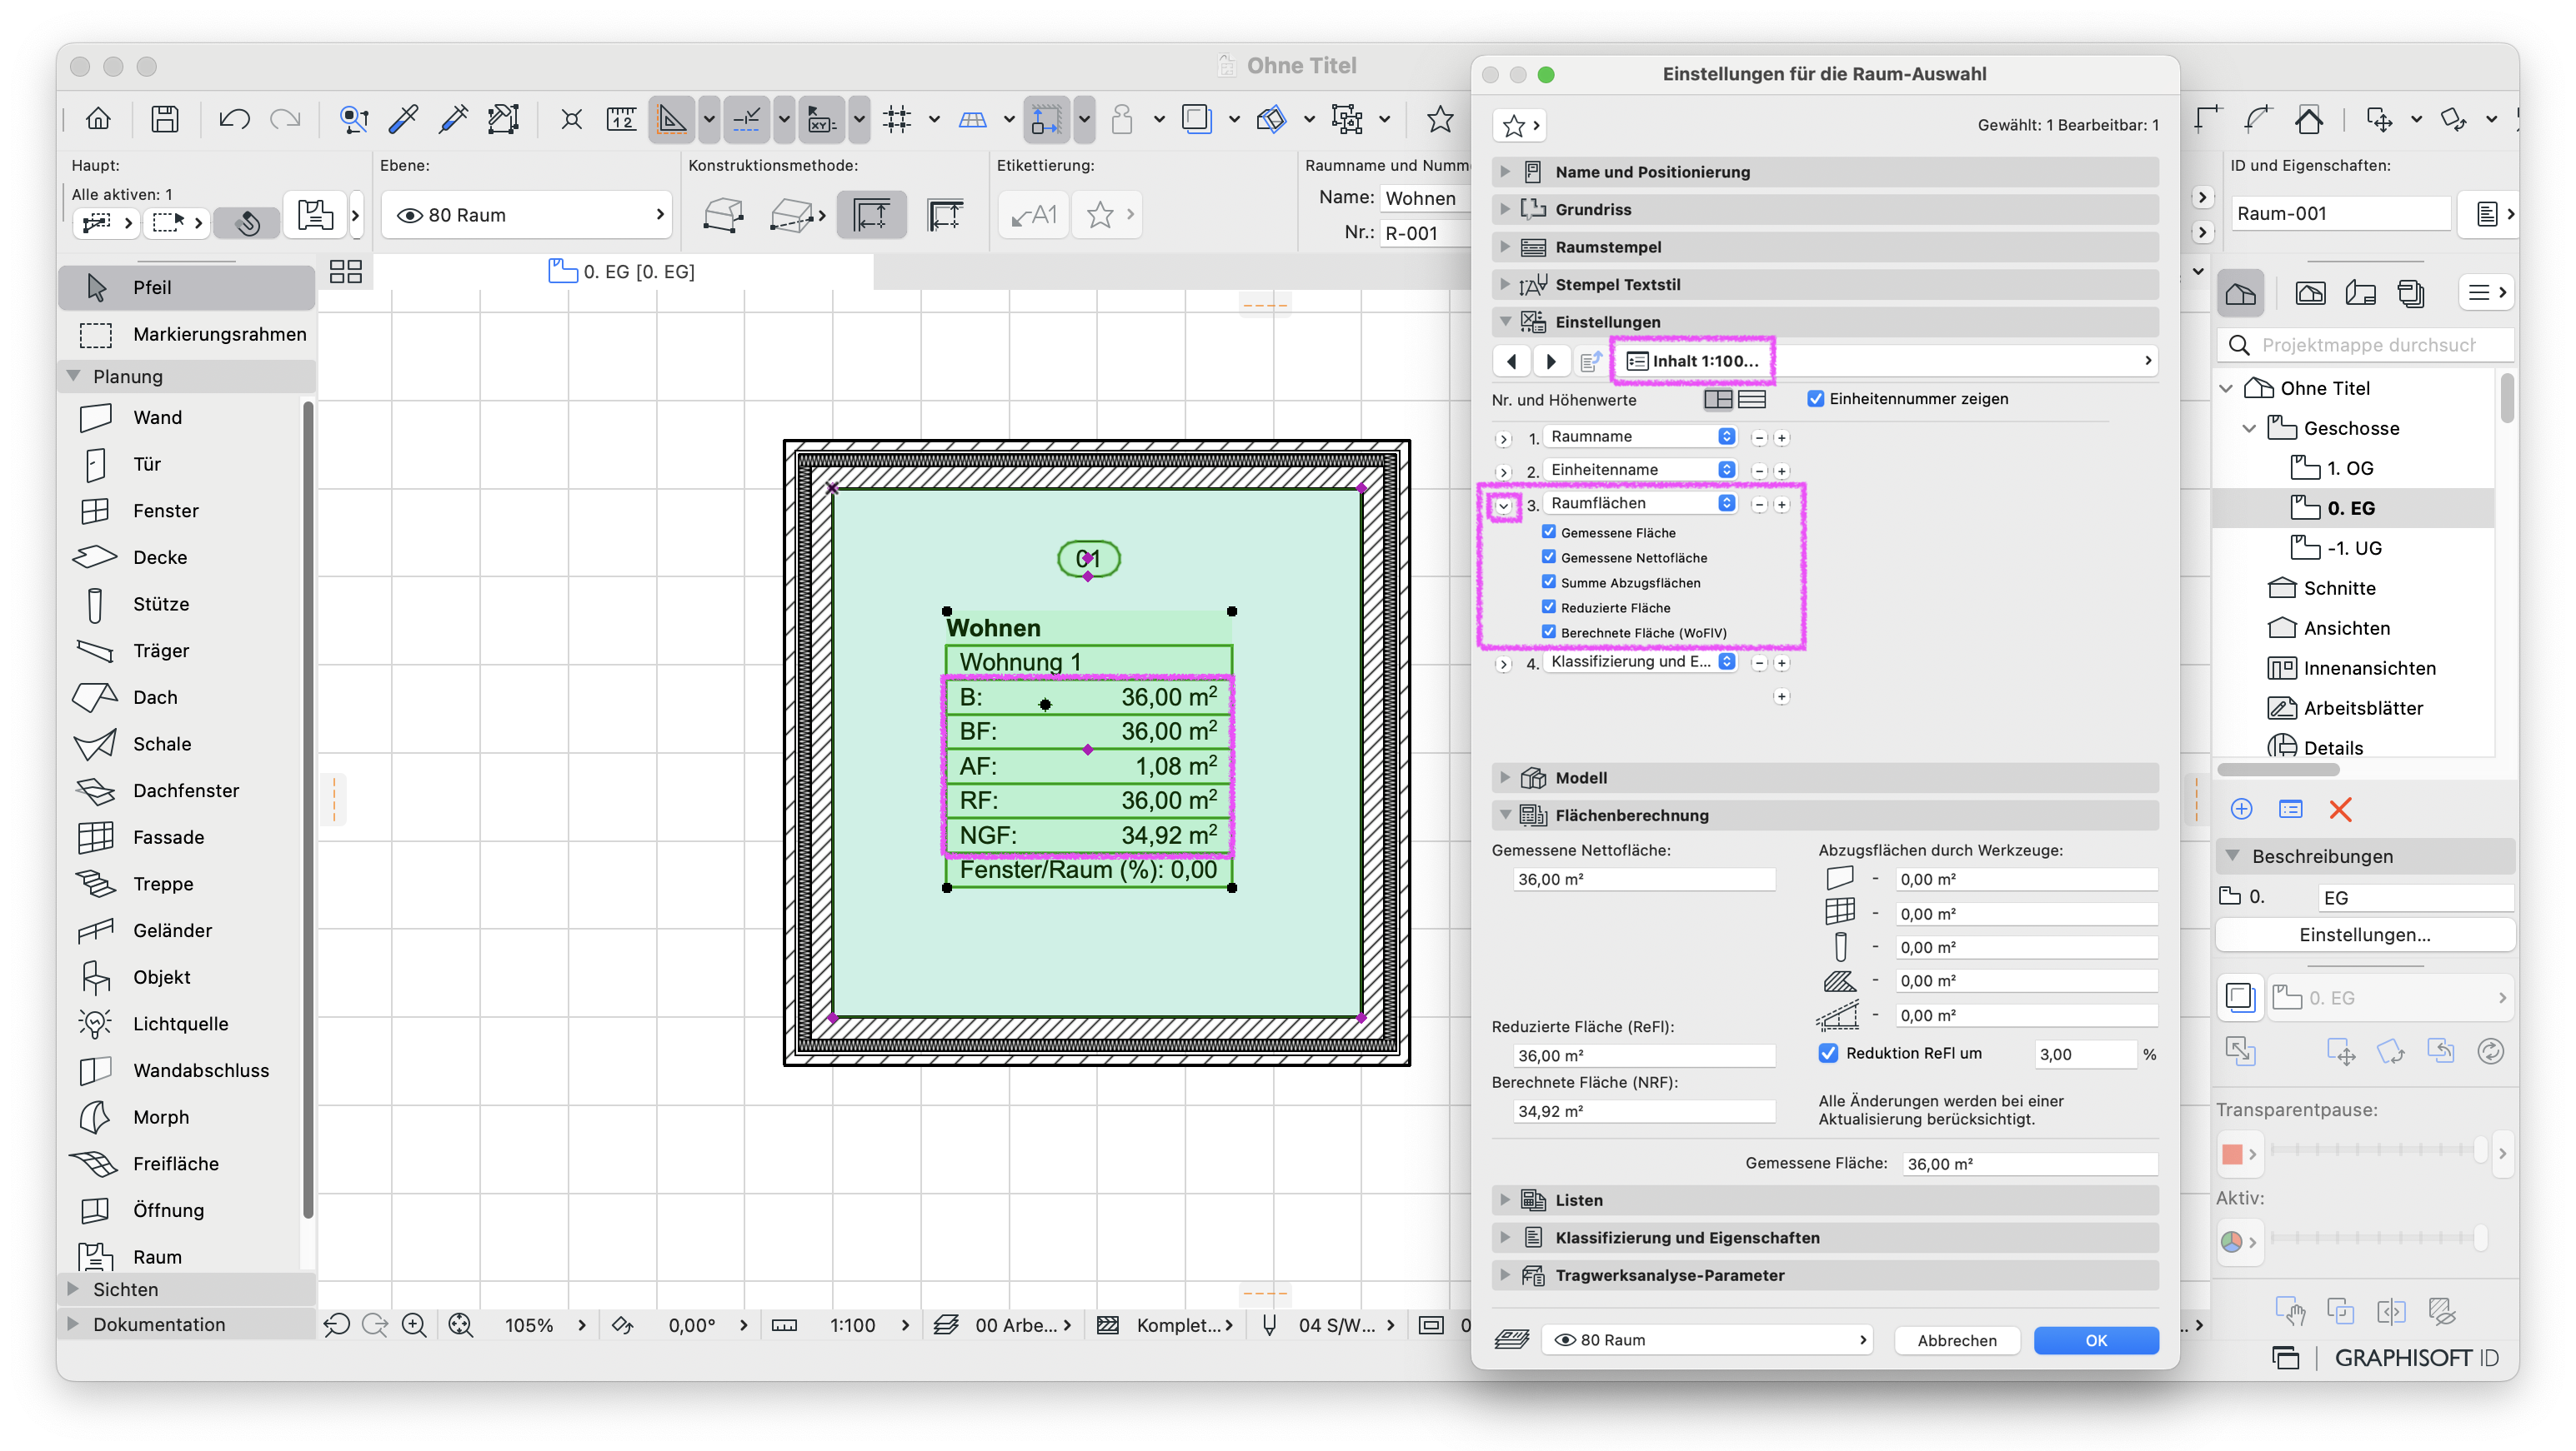Collapse the Flächenberechnung section
Image resolution: width=2576 pixels, height=1451 pixels.
1505,815
